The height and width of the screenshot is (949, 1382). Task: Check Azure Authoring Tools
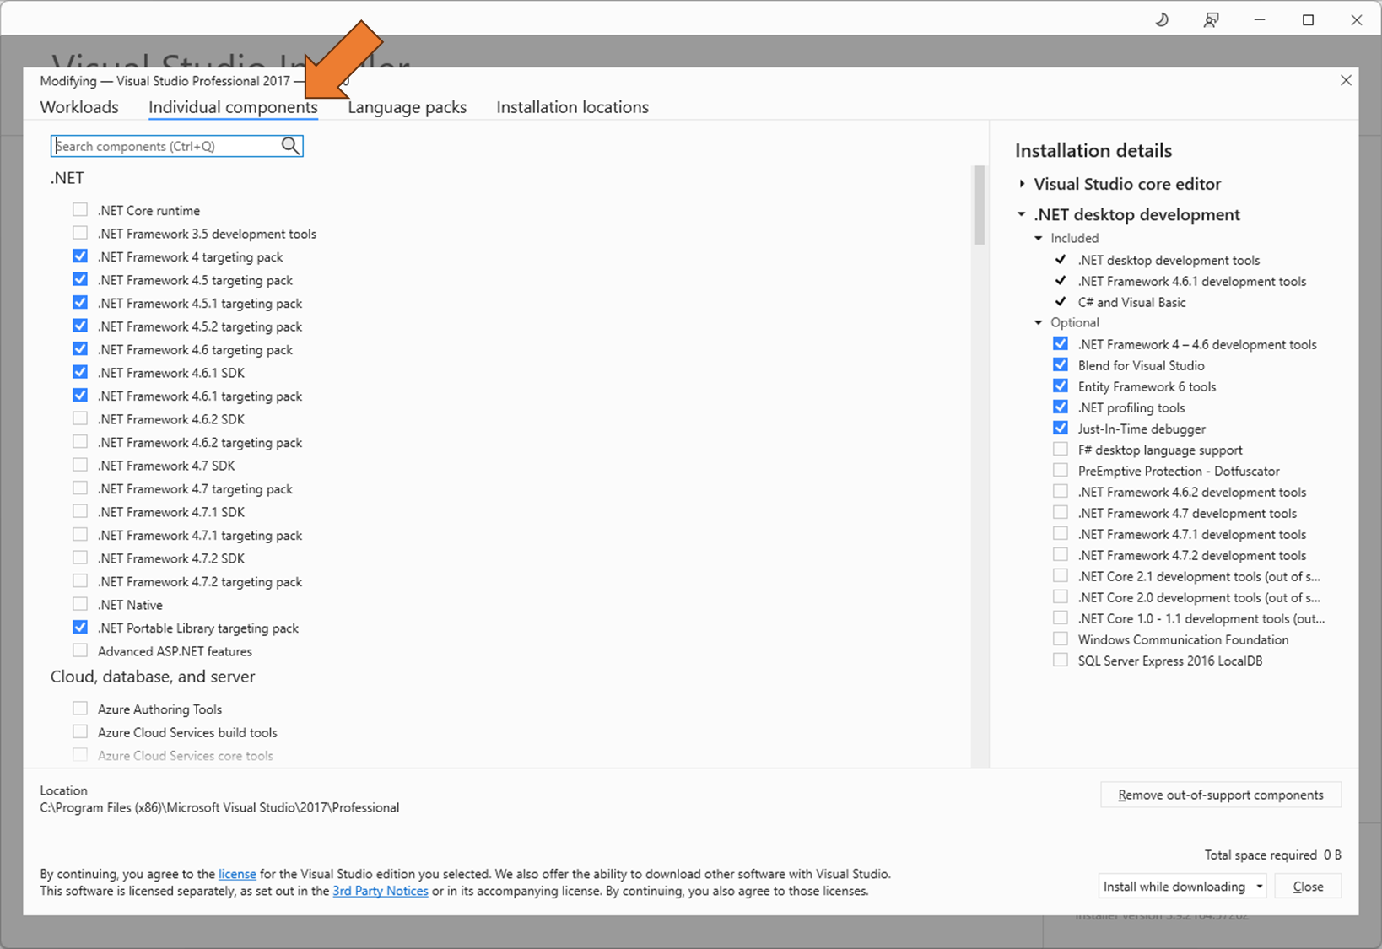(x=80, y=709)
